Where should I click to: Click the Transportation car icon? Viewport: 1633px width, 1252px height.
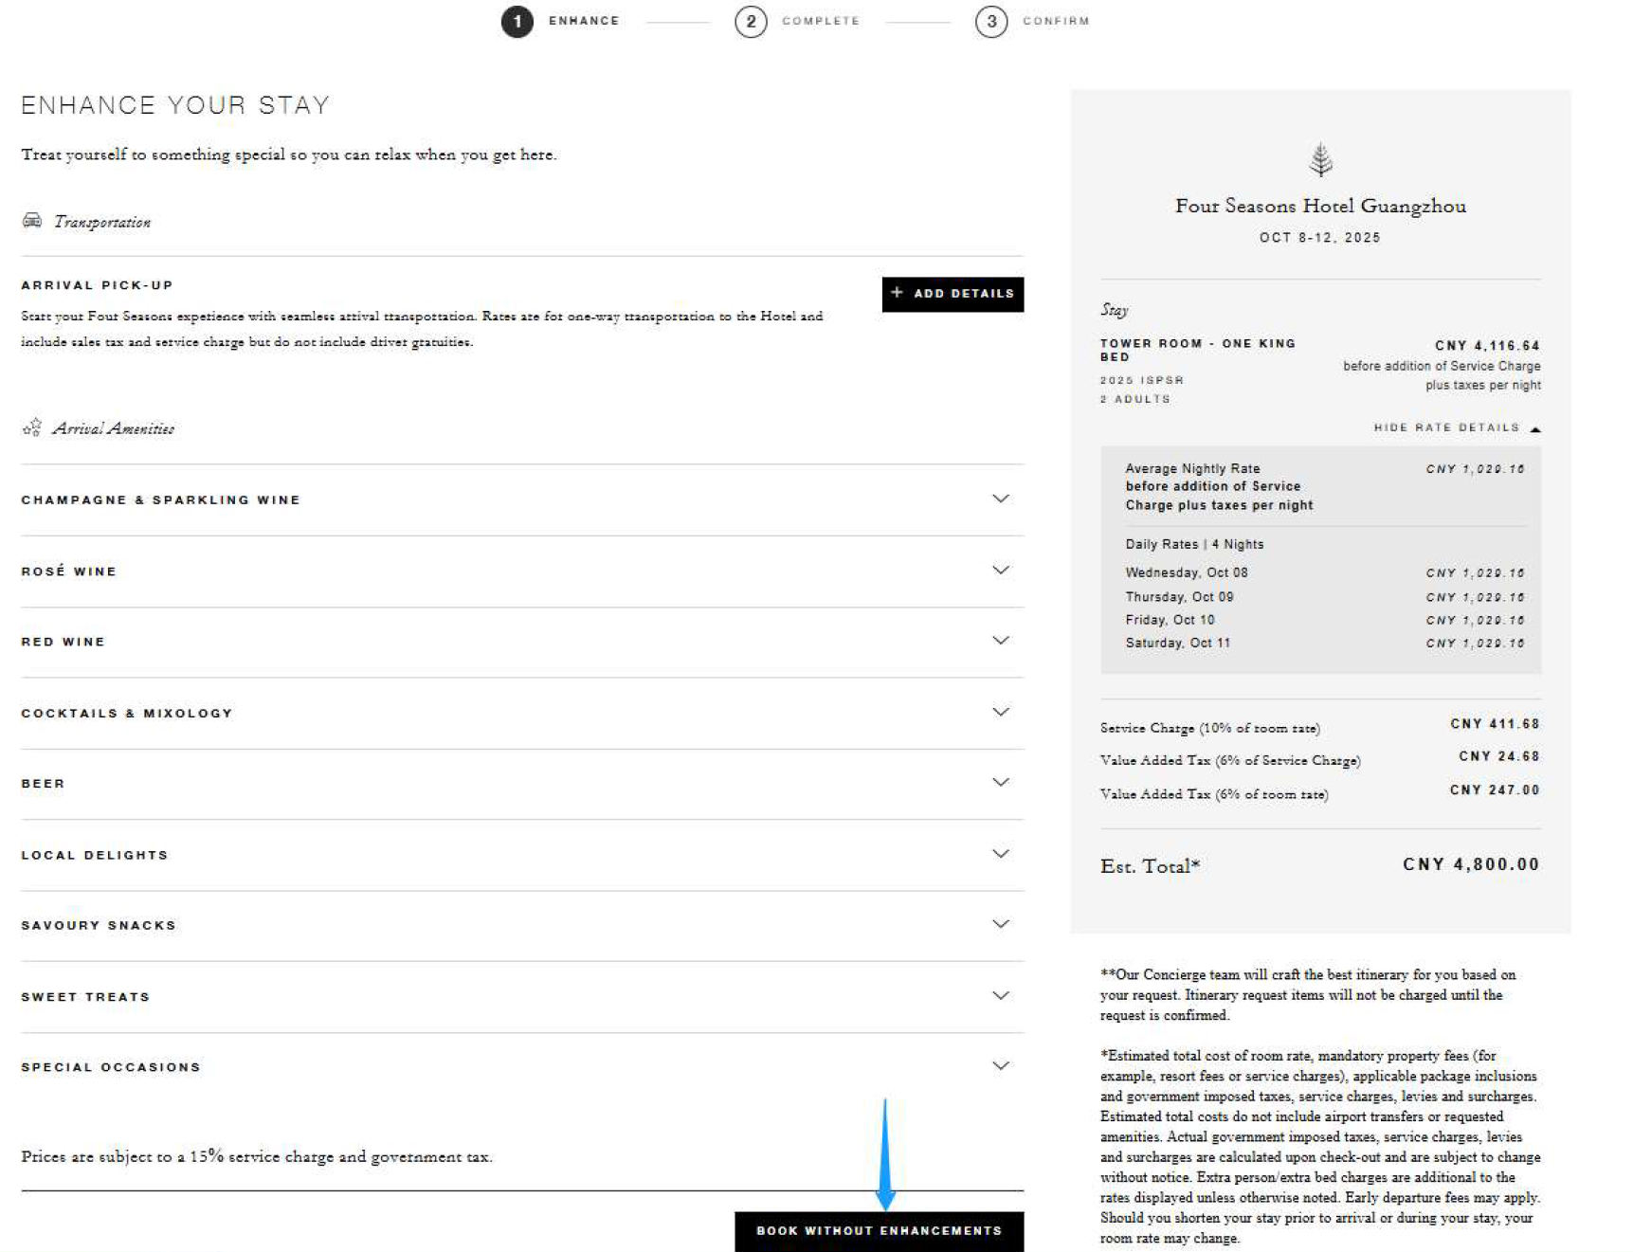point(32,221)
